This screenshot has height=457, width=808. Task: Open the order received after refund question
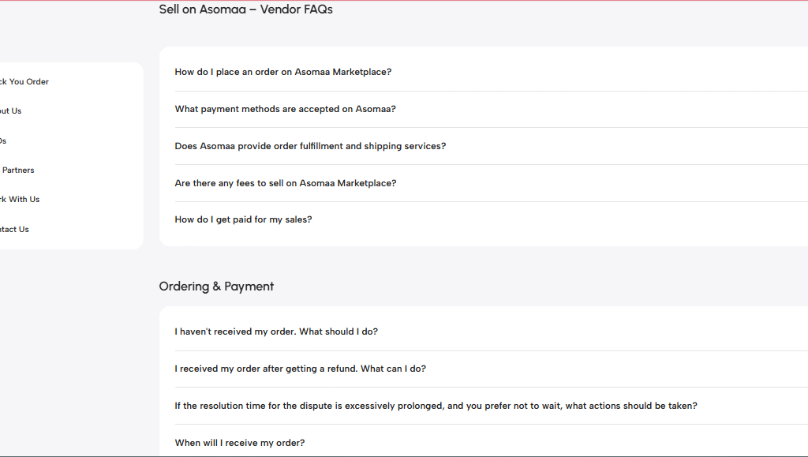pos(300,369)
